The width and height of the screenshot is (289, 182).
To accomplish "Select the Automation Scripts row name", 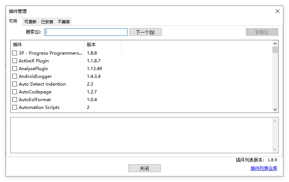I will coord(39,107).
